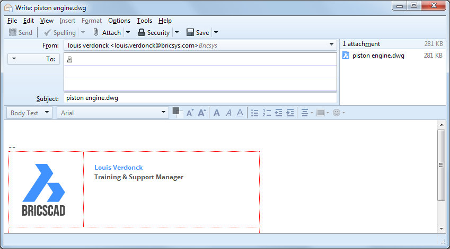Open the Options menu
This screenshot has width=450, height=249.
(119, 21)
